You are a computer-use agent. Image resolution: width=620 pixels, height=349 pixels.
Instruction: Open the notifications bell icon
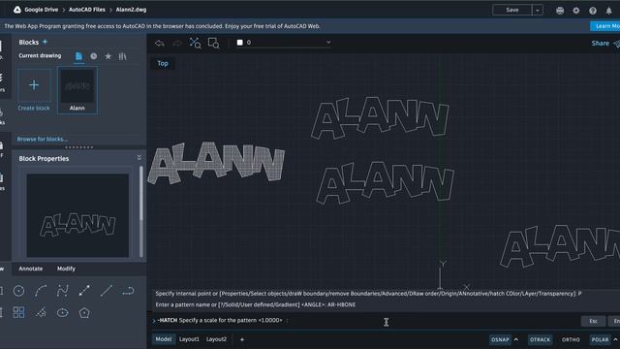[x=609, y=11]
